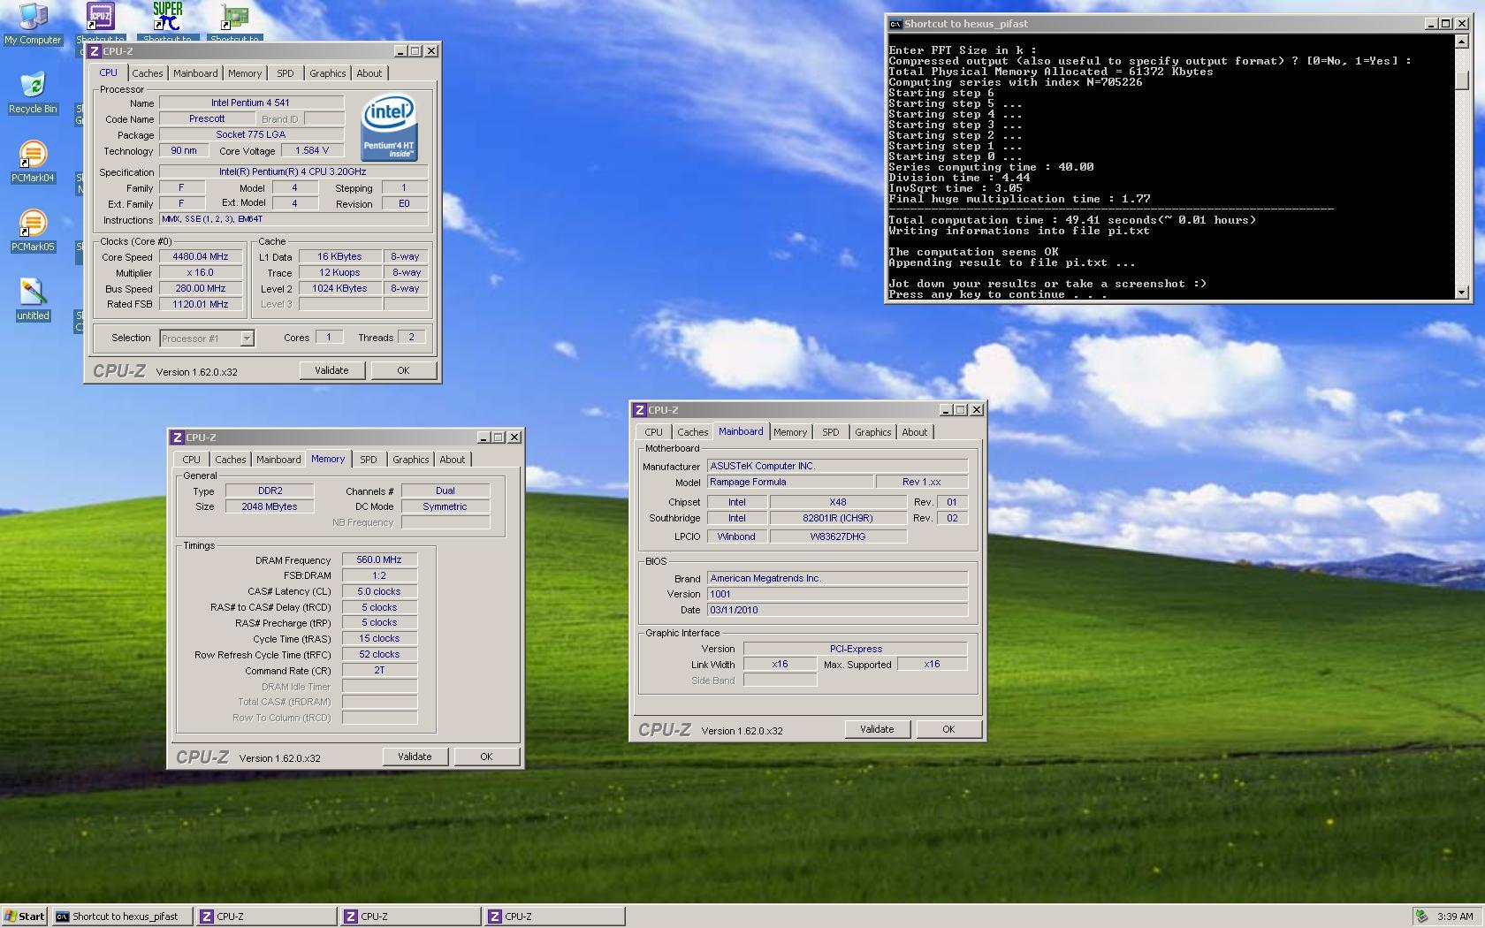Click console scrollbar up arrow
The image size is (1485, 928).
(x=1461, y=41)
